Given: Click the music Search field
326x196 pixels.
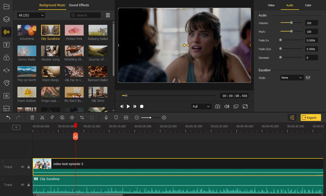Looking at the screenshot, I should [x=85, y=15].
